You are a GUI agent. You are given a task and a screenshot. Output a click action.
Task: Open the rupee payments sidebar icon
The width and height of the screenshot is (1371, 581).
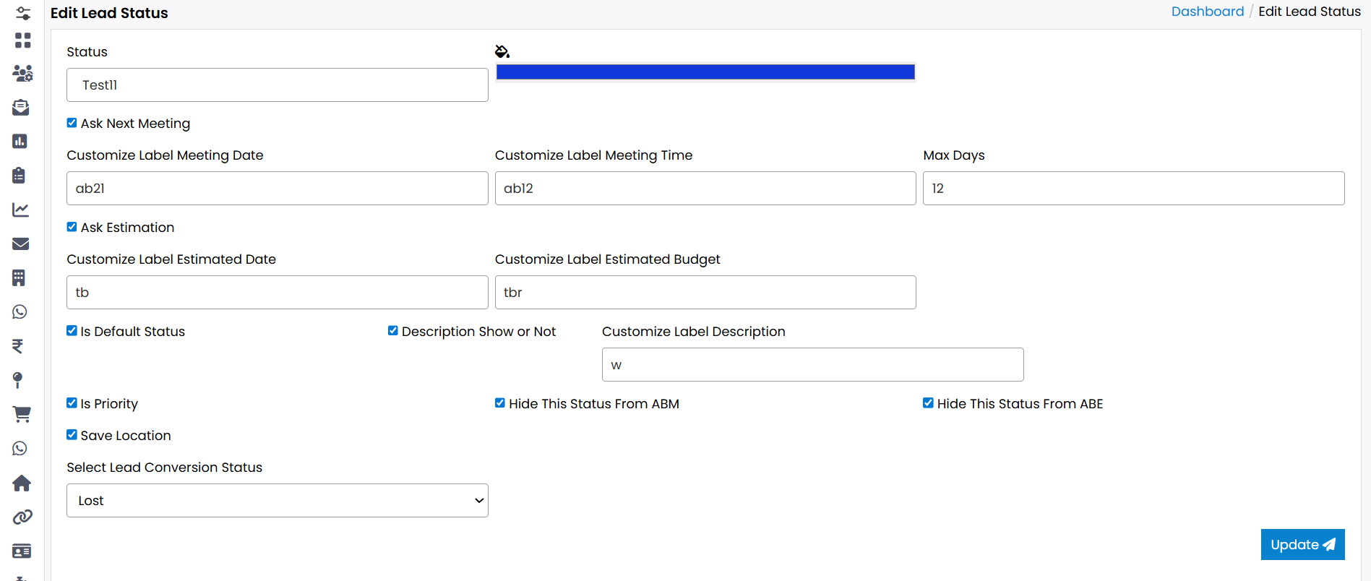18,346
